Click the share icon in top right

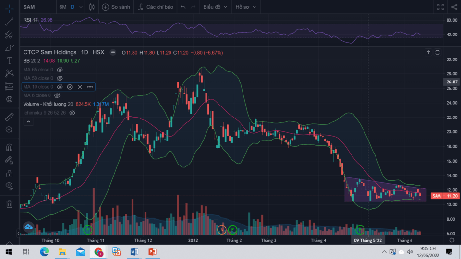click(x=454, y=7)
